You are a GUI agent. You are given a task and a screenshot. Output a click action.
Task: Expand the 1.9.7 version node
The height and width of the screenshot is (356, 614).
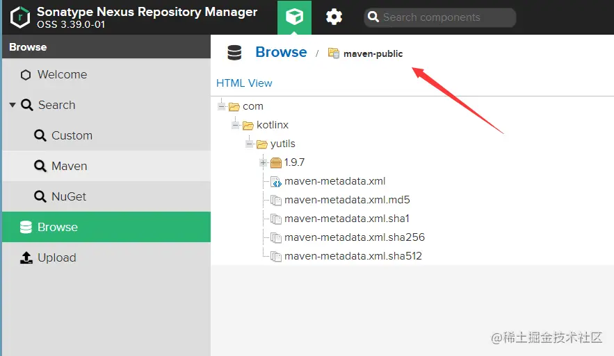coord(264,162)
